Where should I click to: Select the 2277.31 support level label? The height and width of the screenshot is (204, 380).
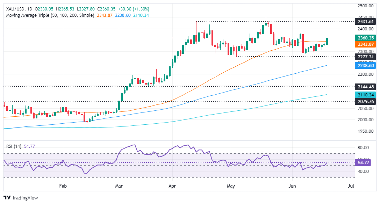(365, 57)
